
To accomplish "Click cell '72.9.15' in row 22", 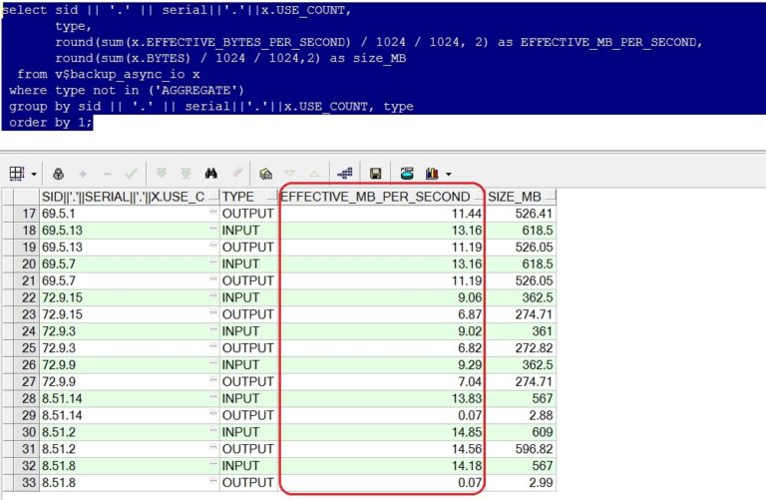I will [x=130, y=297].
